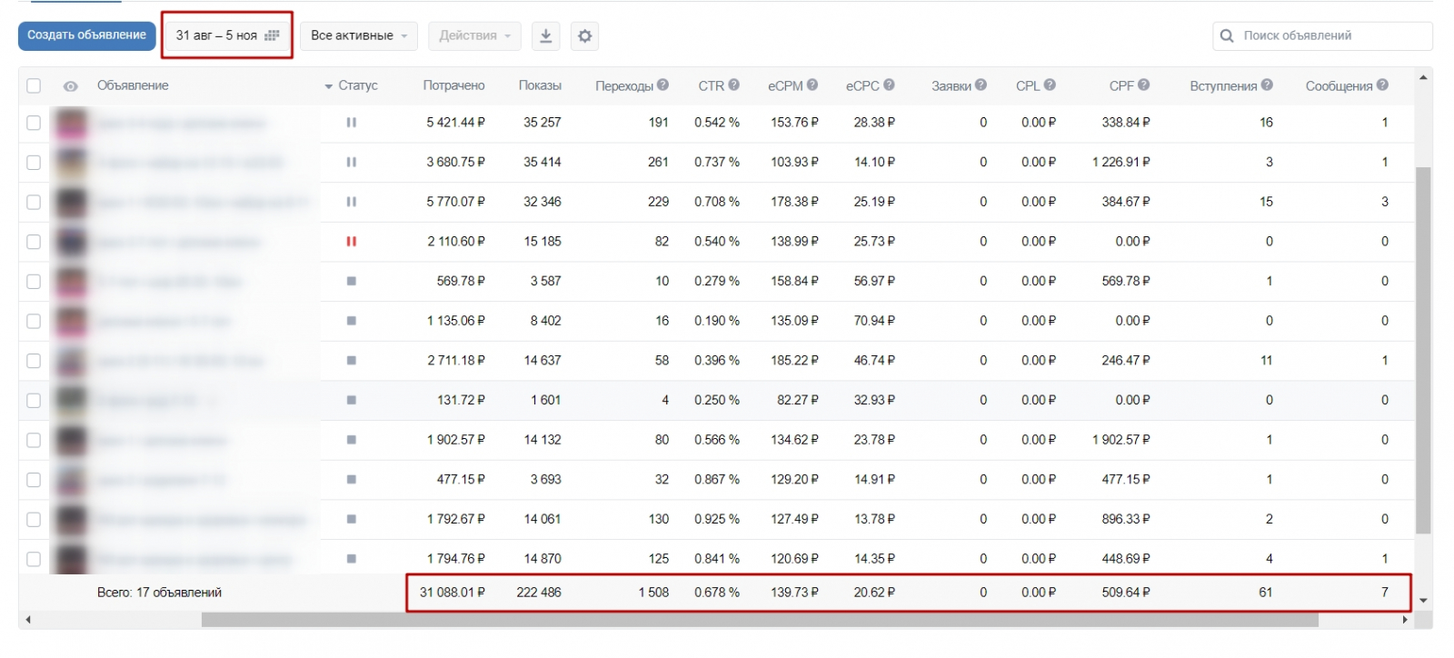Click help icon next to CTR
Viewport: 1454px width, 658px height.
[x=733, y=85]
